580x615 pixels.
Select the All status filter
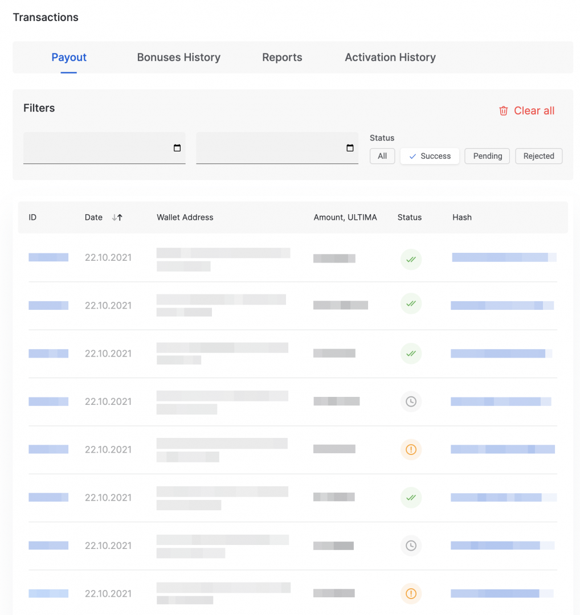pos(382,156)
